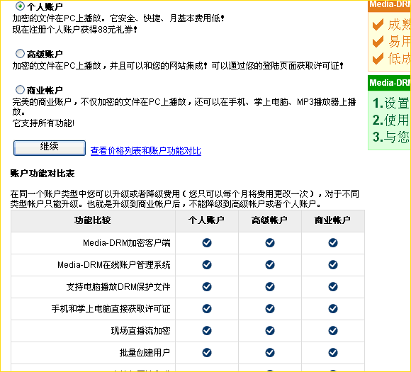The height and width of the screenshot is (372, 411).
Task: Click 个人账户 checkmark for 手机和掌上电脑直接获取许可证
Action: tap(207, 309)
